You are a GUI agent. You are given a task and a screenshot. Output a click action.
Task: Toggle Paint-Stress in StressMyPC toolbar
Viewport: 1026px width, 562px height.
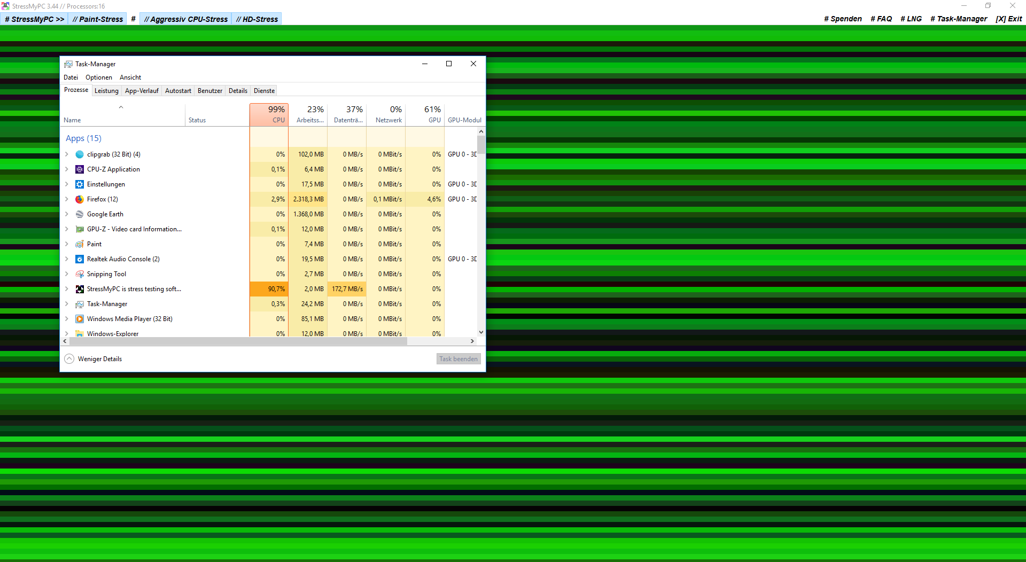pos(98,19)
